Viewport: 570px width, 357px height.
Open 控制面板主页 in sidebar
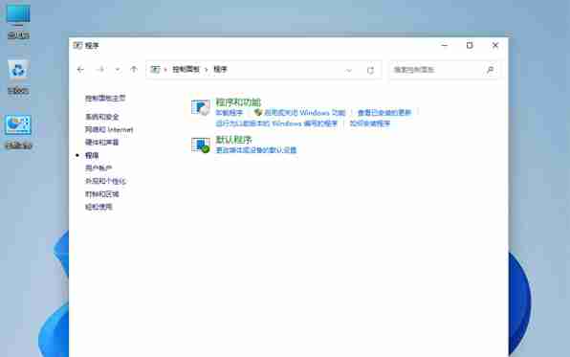point(105,98)
